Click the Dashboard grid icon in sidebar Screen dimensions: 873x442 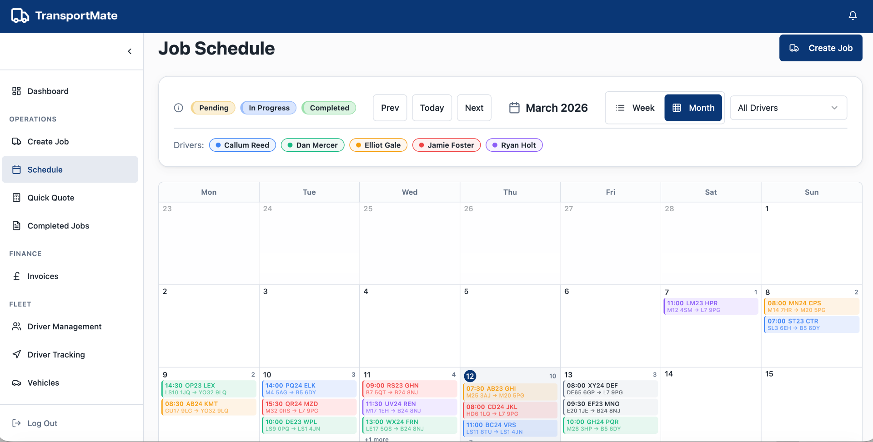(x=16, y=91)
